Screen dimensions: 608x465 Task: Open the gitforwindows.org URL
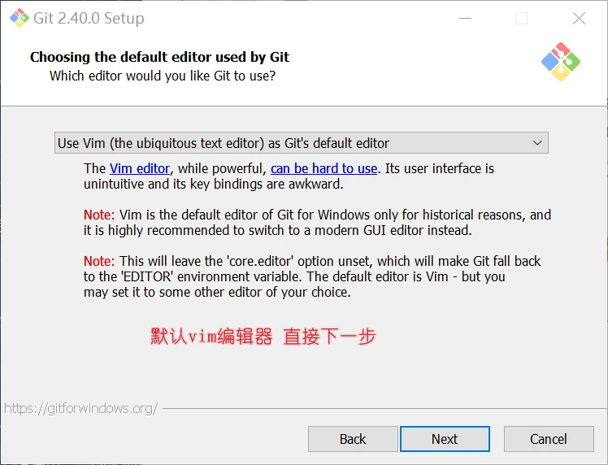80,408
